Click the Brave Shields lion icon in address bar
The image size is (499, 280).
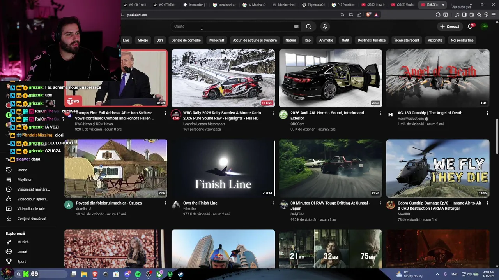(x=368, y=15)
